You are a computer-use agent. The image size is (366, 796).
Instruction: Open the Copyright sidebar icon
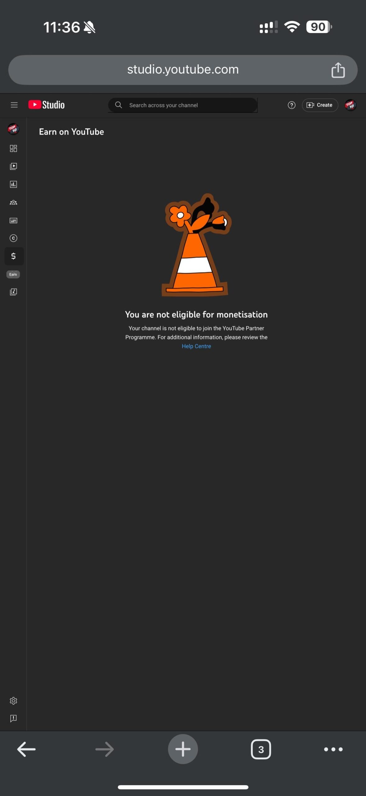point(13,238)
